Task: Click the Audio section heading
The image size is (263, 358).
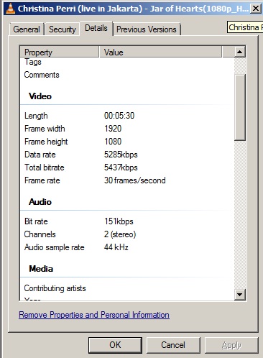Action: (40, 202)
